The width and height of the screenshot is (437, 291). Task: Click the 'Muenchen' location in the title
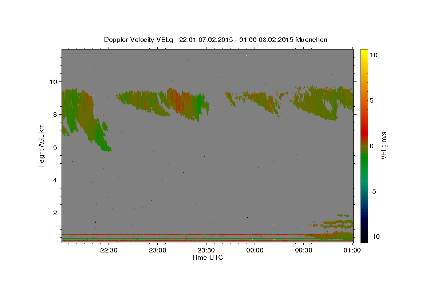tap(311, 40)
